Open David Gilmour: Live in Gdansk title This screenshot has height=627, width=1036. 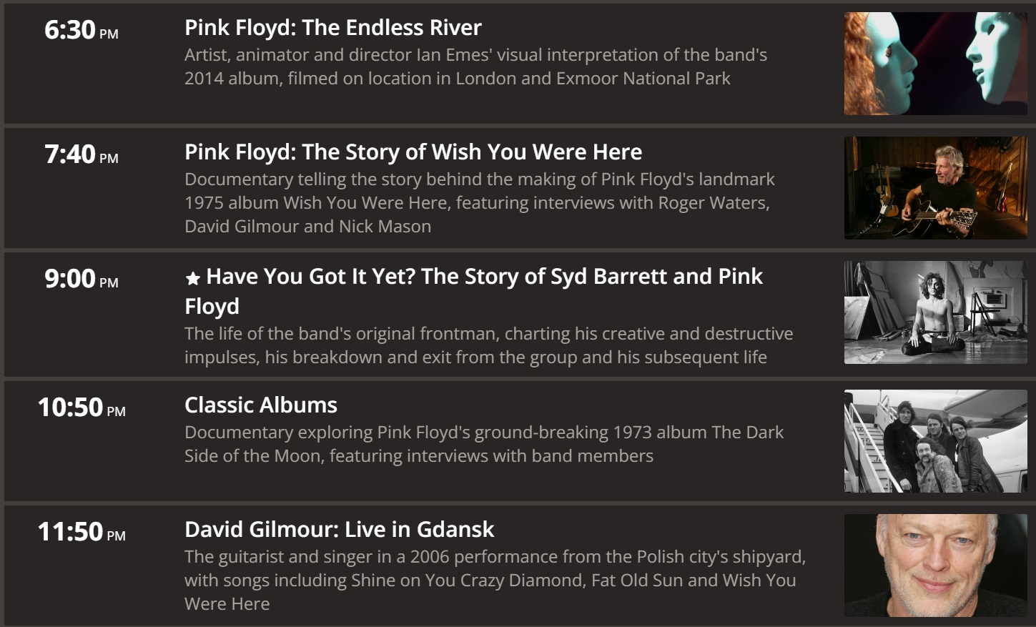click(340, 530)
